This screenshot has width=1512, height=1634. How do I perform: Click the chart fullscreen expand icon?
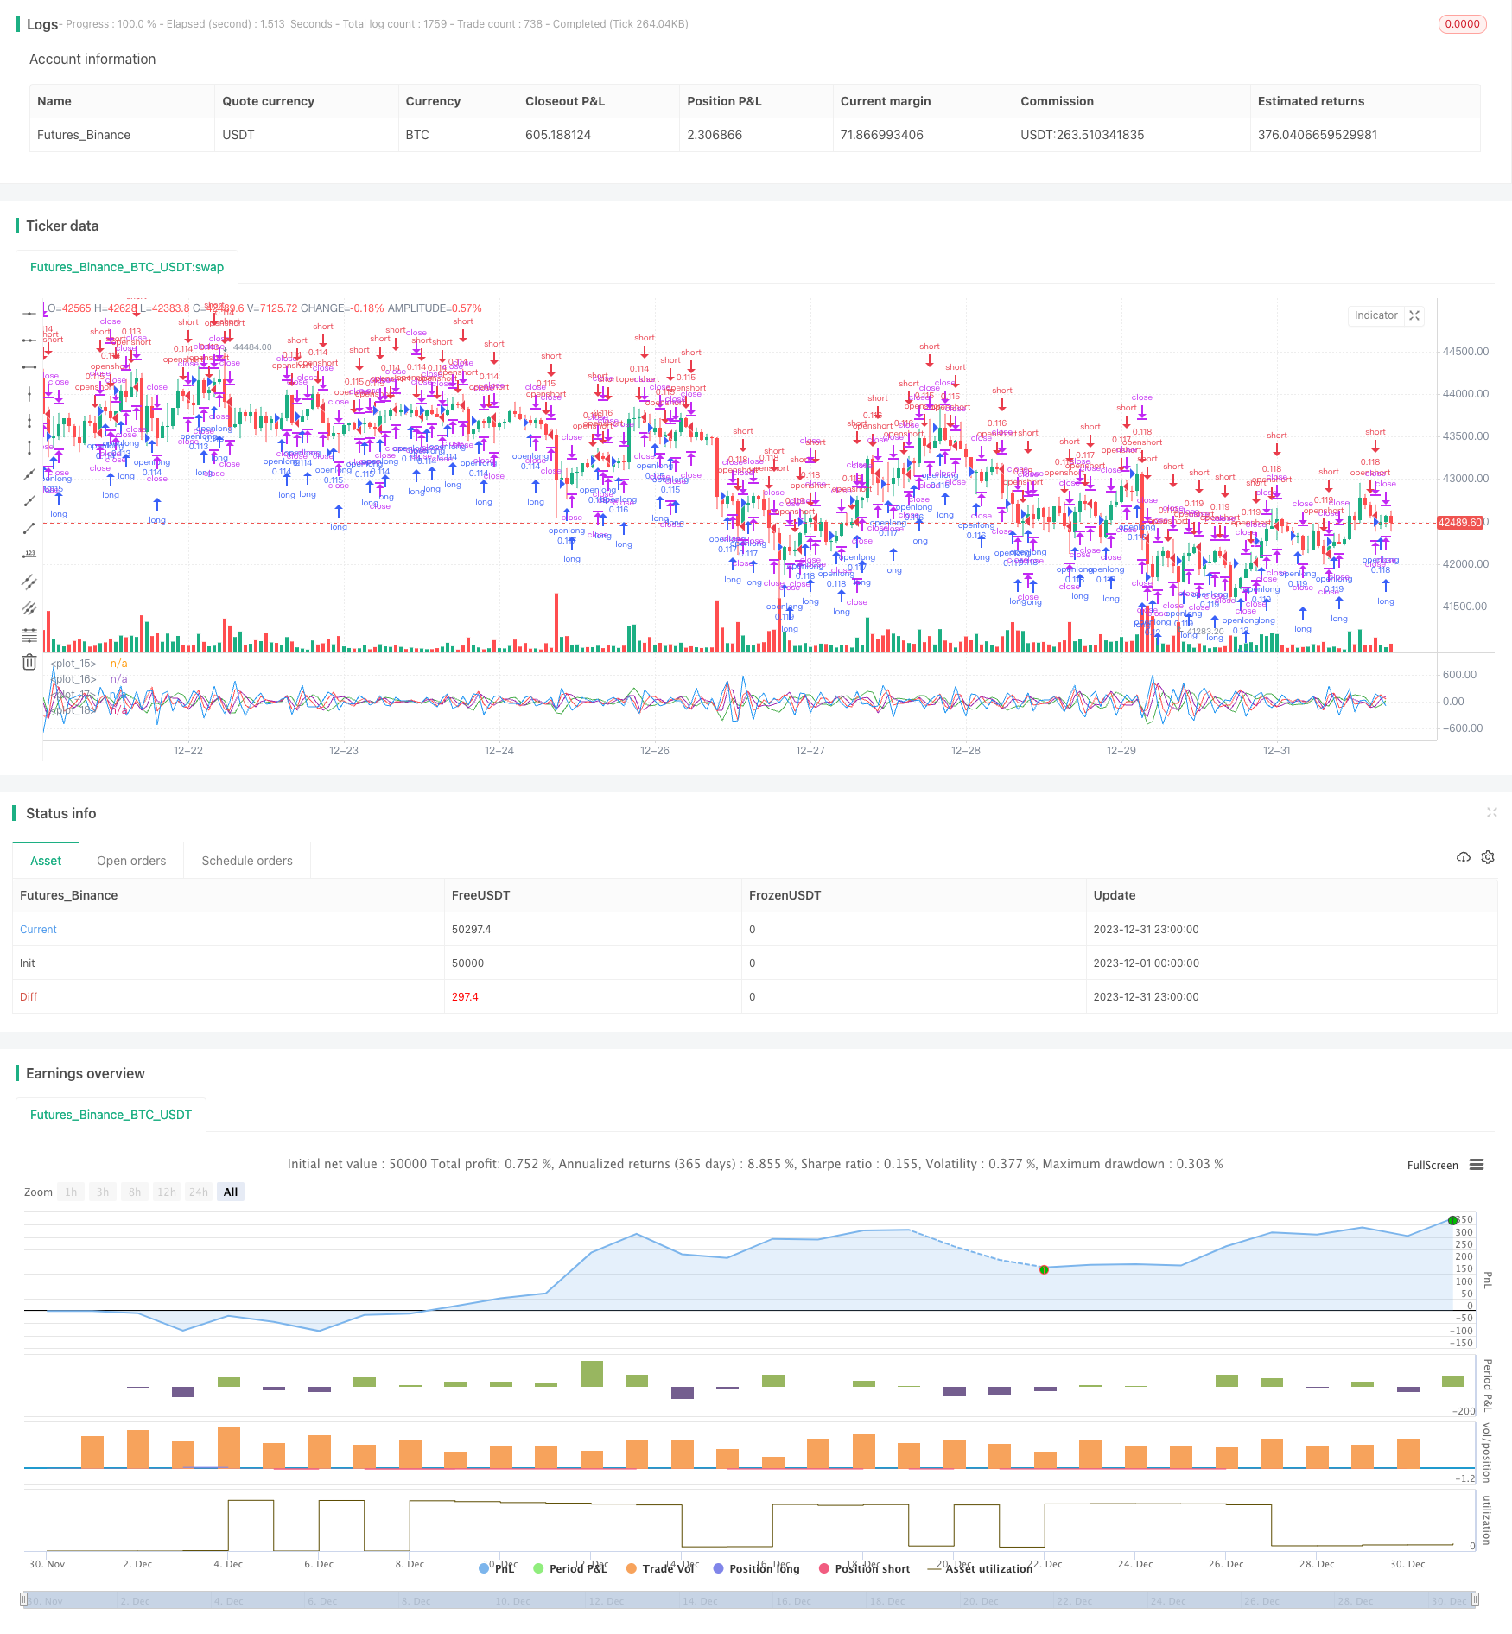[x=1414, y=315]
